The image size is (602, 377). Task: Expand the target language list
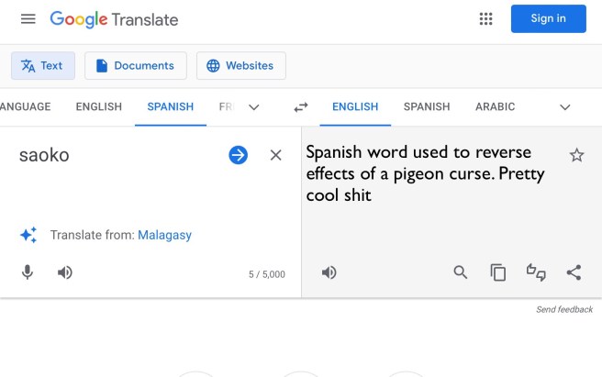(x=565, y=107)
